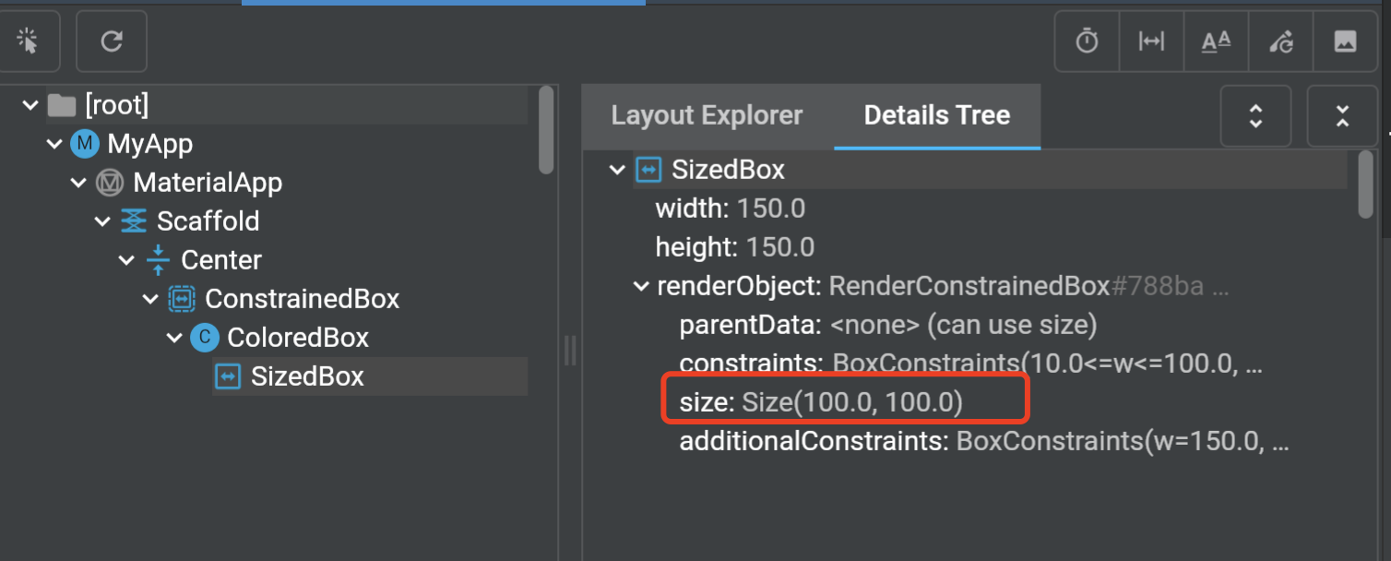Collapse the SizedBox details node
Viewport: 1391px width, 561px height.
(616, 170)
